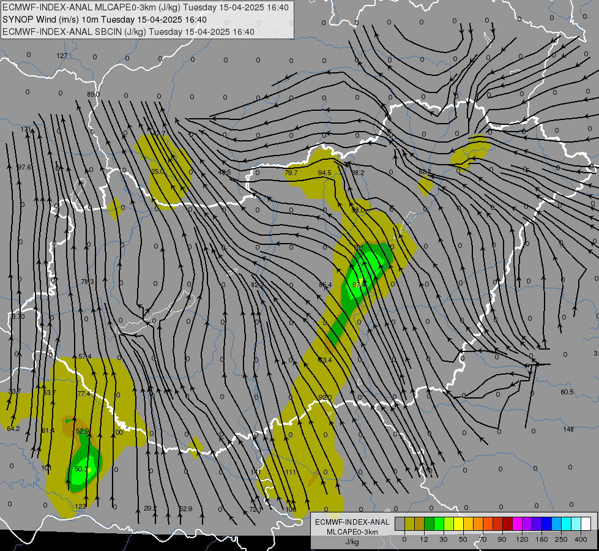Click the map value 94.5
The image size is (599, 551).
(324, 173)
